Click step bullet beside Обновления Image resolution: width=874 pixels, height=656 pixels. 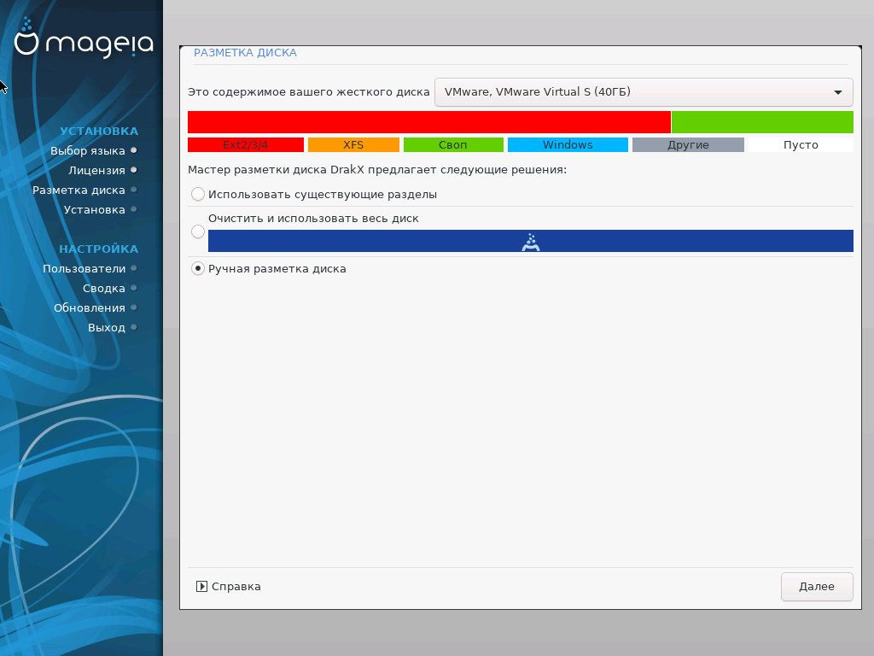click(x=134, y=308)
